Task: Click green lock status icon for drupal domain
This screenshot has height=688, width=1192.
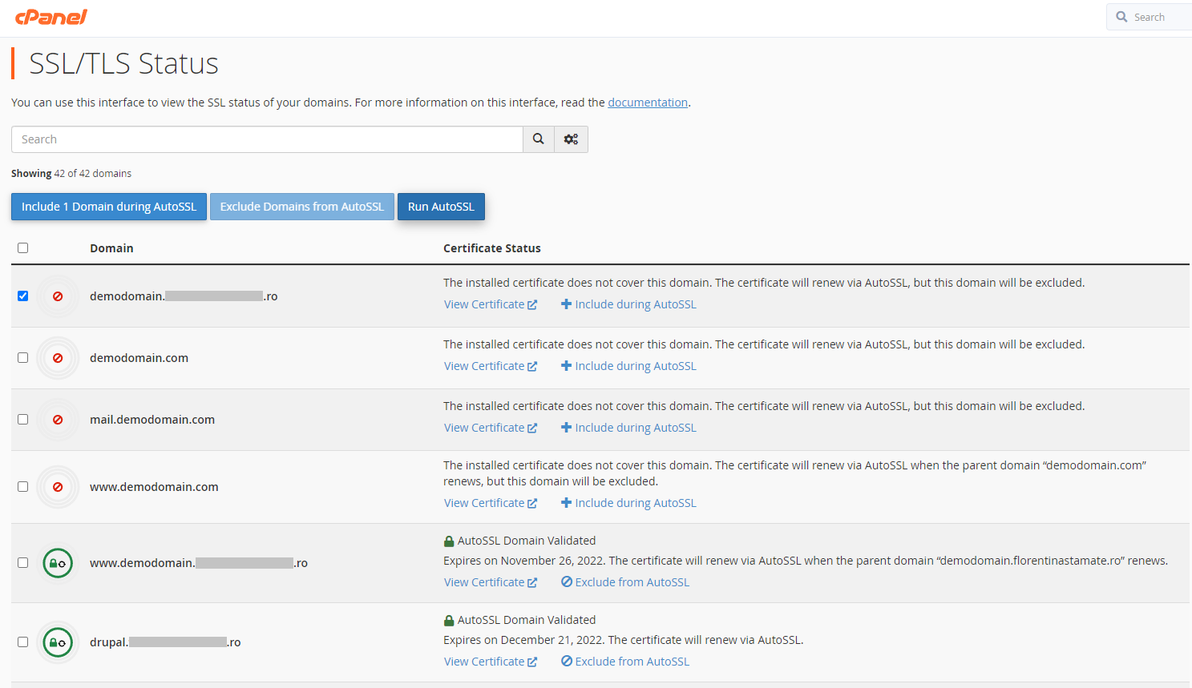Action: (58, 642)
